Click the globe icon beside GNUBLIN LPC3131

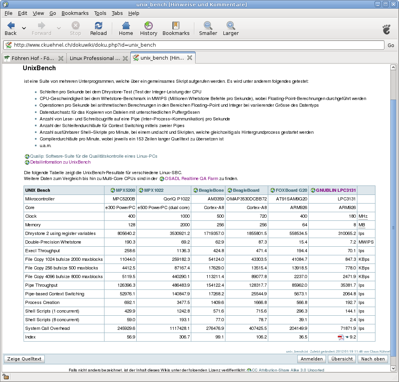pyautogui.click(x=313, y=190)
